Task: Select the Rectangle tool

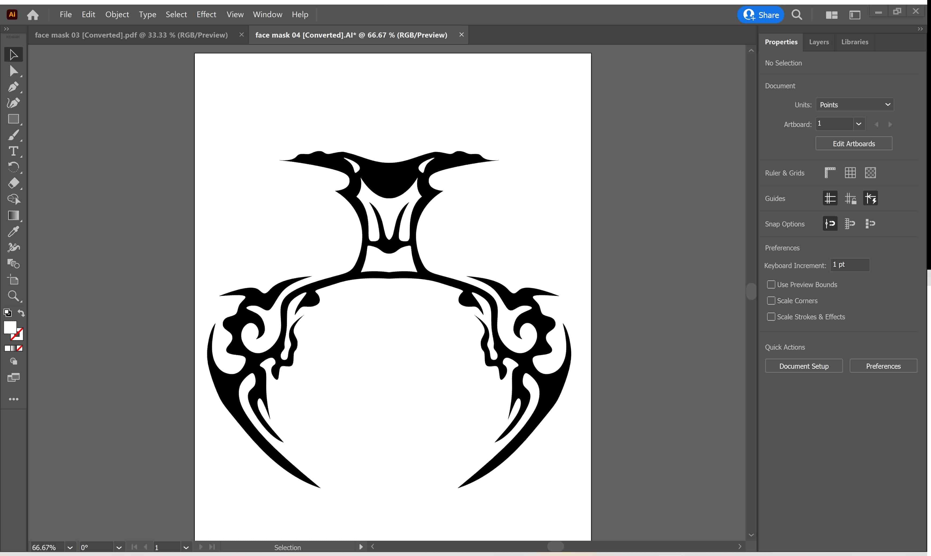Action: tap(13, 119)
